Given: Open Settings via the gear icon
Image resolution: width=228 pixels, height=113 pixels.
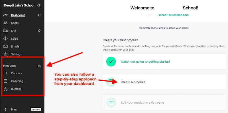Looking at the screenshot, I should pos(5,54).
